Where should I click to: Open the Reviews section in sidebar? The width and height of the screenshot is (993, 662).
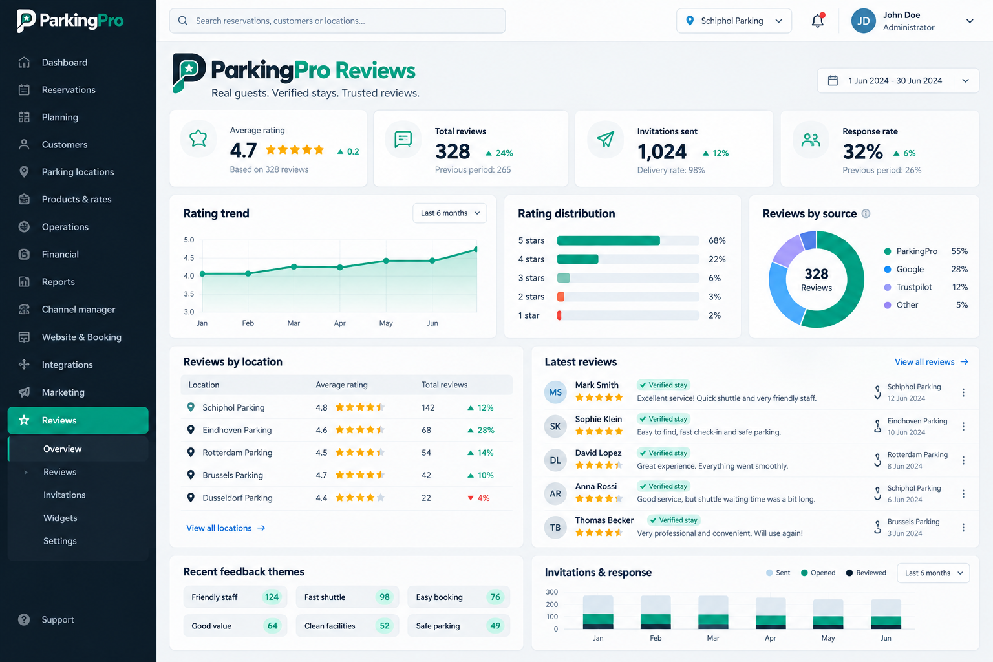[78, 420]
